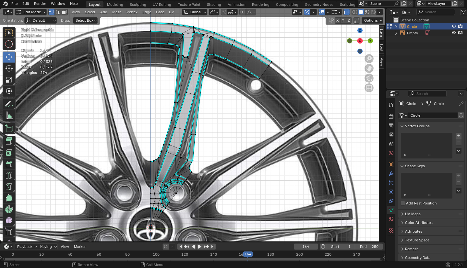Switch to the Sculpting workspace tab
Screen dimensions: 467x268
[138, 5]
